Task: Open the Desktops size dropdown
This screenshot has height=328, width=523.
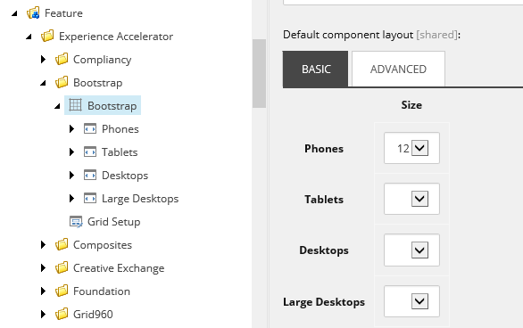Action: [x=411, y=250]
